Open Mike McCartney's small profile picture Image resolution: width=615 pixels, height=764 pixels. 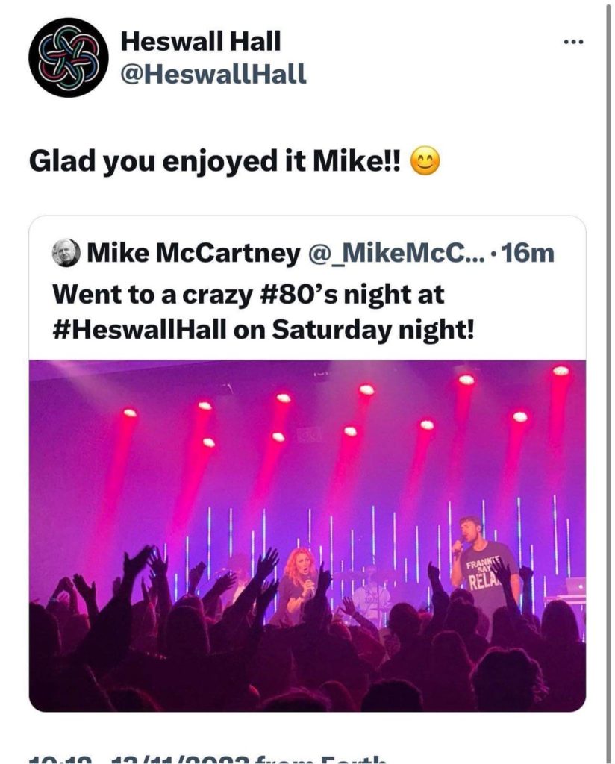click(65, 253)
